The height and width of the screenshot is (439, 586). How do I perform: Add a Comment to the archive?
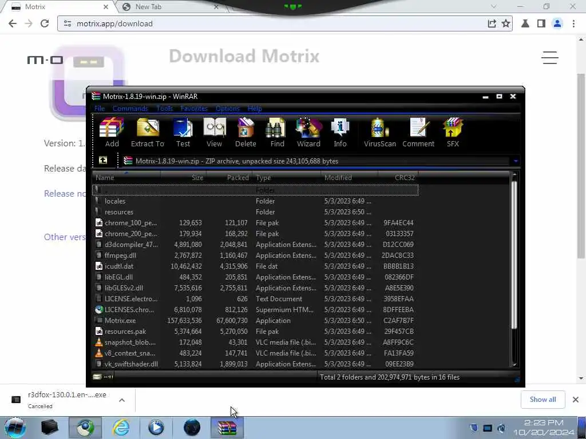[x=418, y=133]
